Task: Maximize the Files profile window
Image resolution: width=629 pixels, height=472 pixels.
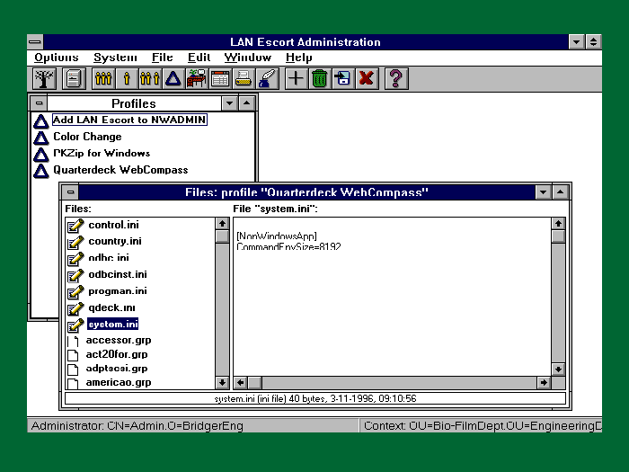Action: point(561,192)
